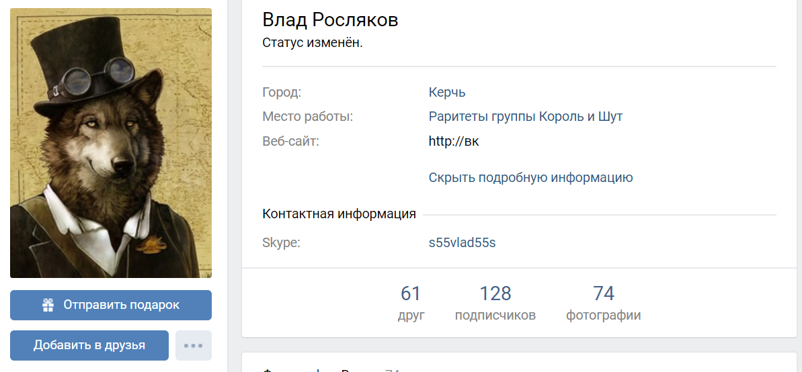
Task: Click the Контактная информация section header
Action: [339, 214]
